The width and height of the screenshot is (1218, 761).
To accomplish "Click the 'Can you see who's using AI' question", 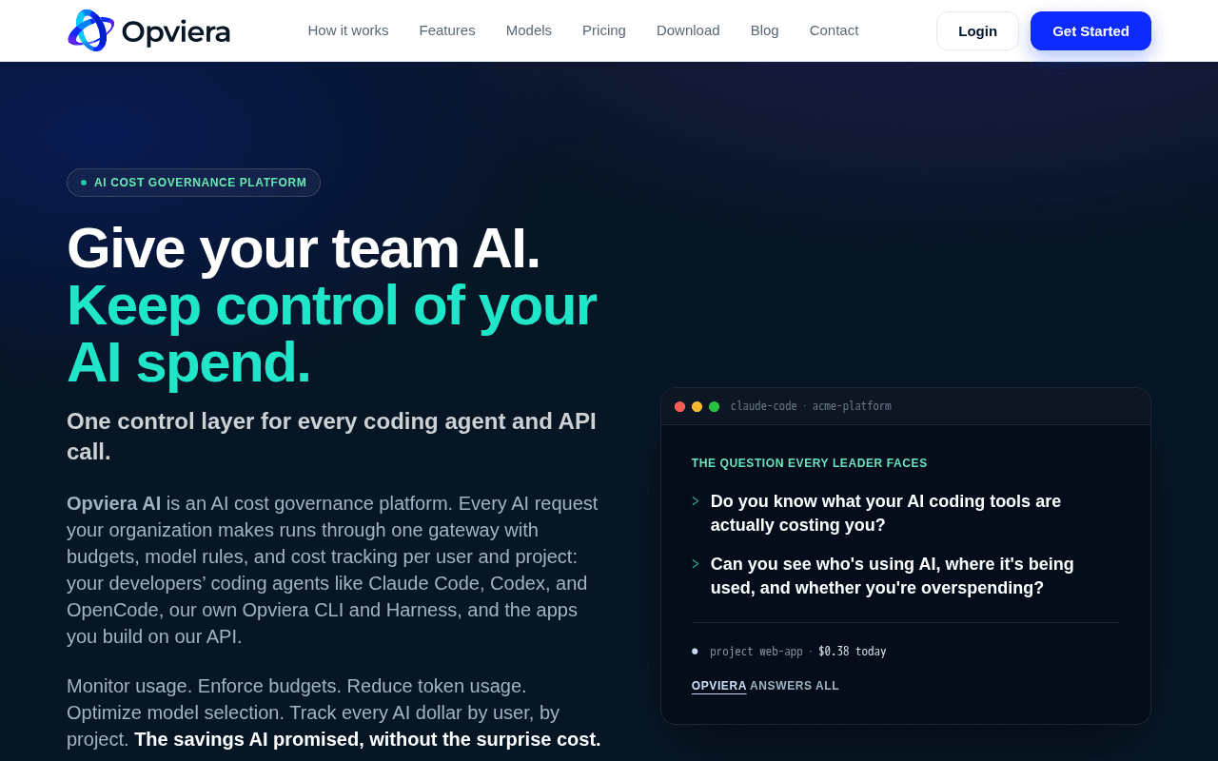I will tap(893, 576).
